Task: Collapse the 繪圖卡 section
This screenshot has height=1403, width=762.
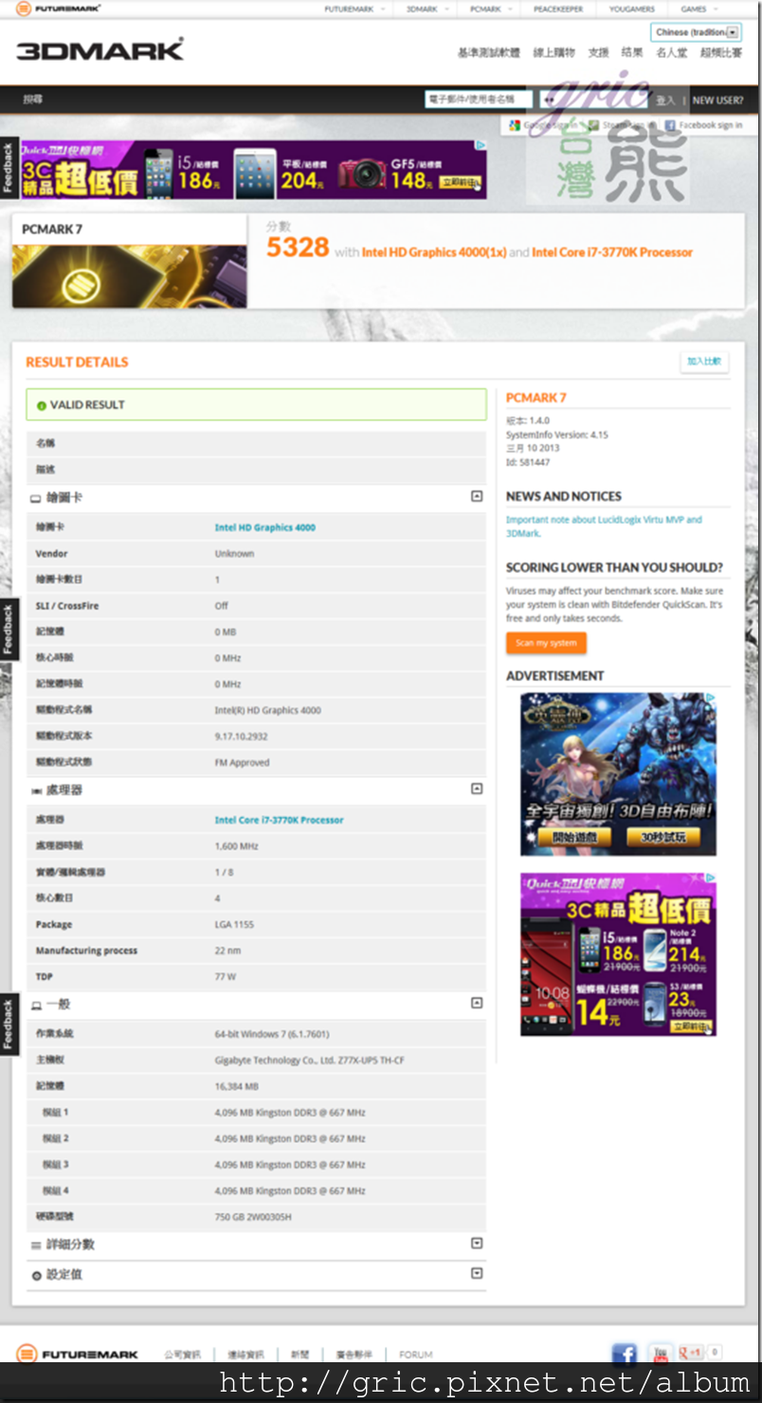Action: [477, 496]
